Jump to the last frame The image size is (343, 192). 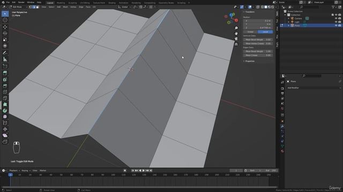point(151,171)
